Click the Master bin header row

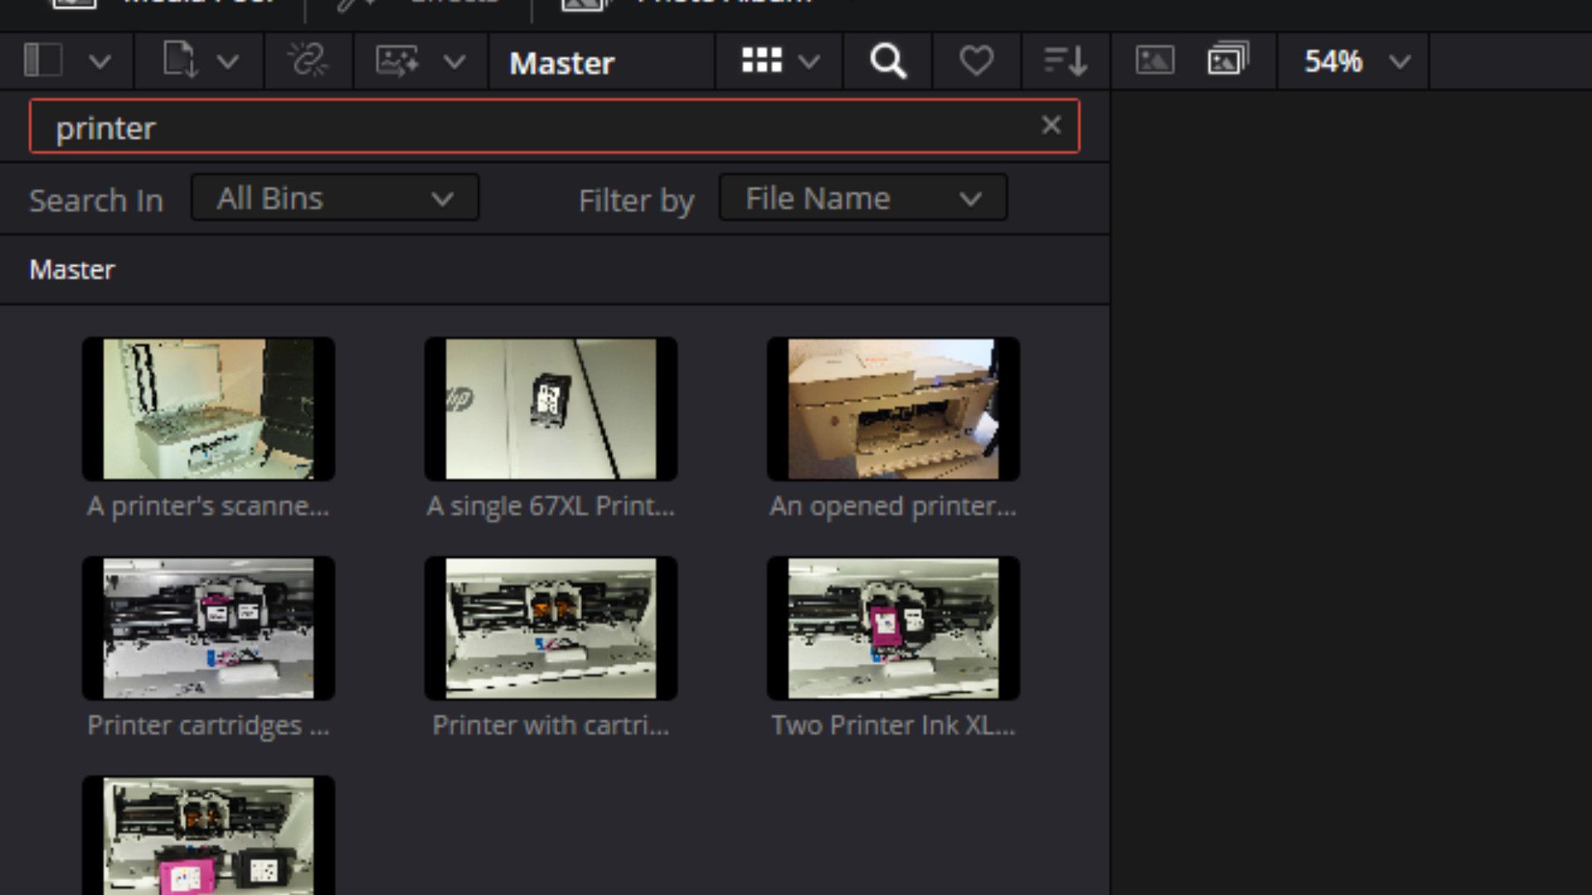click(554, 269)
